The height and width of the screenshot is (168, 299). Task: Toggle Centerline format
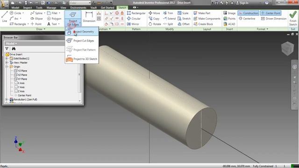[247, 19]
